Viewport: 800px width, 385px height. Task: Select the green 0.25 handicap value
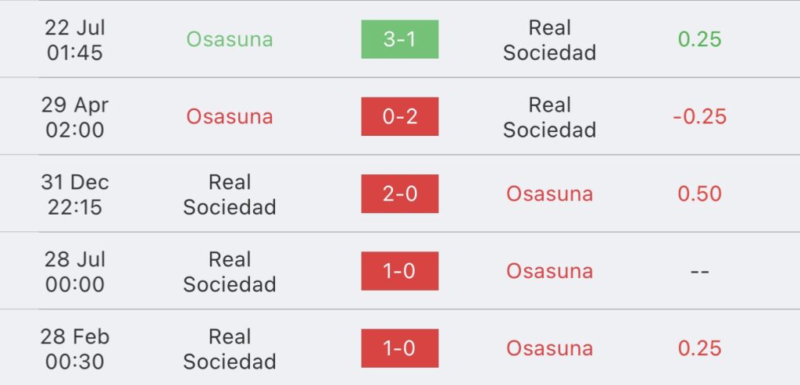699,39
